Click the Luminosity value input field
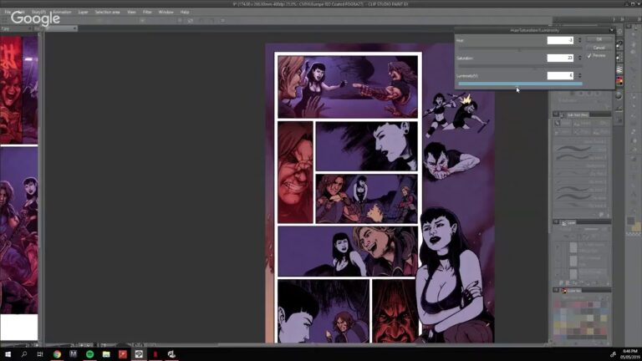 click(x=560, y=75)
